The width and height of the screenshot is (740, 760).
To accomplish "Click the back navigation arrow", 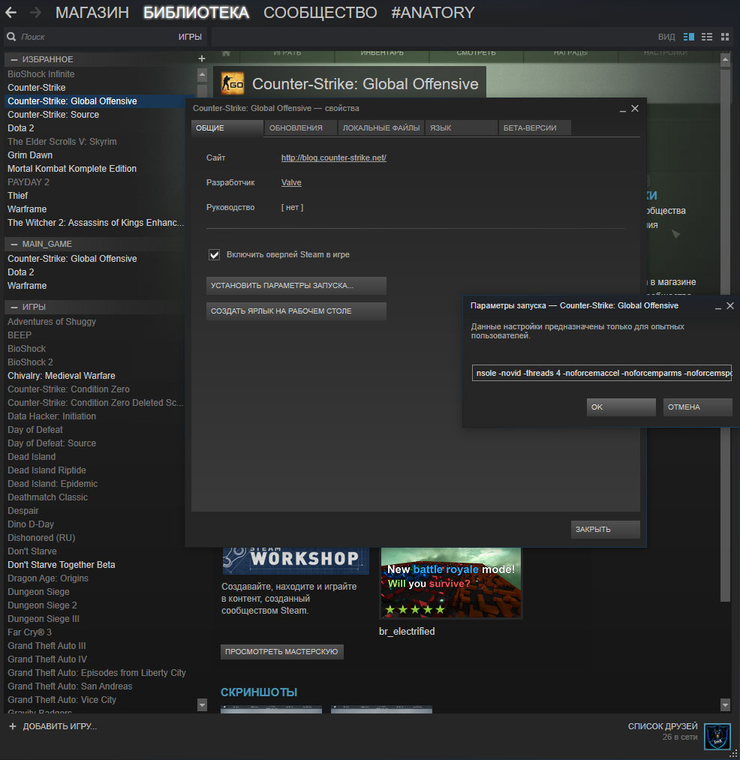I will coord(11,13).
